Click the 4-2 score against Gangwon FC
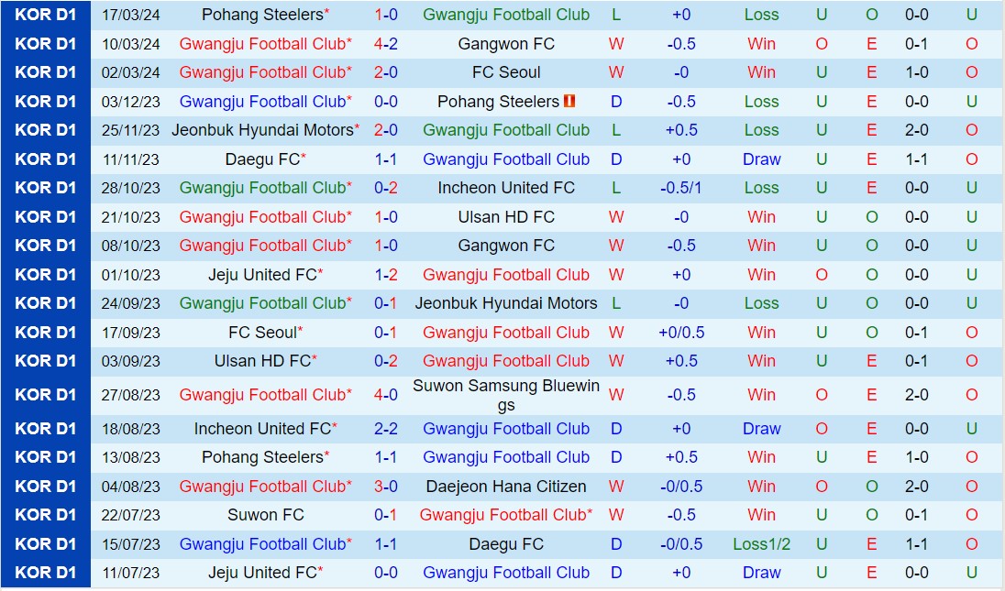 pos(385,44)
